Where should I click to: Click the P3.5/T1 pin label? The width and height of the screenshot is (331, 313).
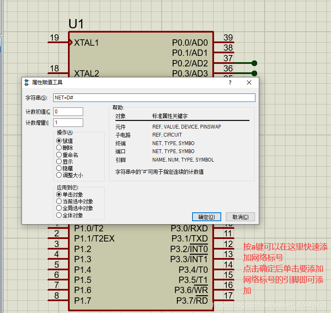193,280
